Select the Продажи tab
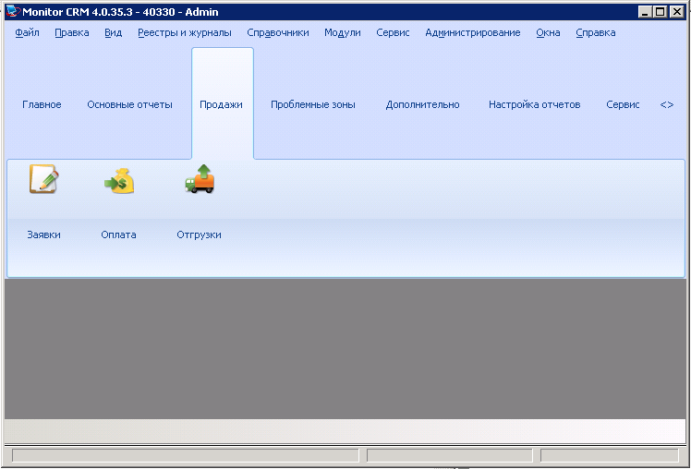Image resolution: width=691 pixels, height=469 pixels. pos(222,104)
